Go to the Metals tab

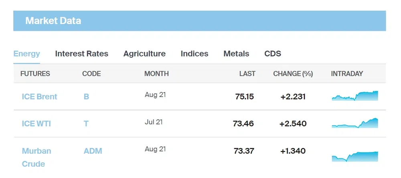click(x=236, y=54)
